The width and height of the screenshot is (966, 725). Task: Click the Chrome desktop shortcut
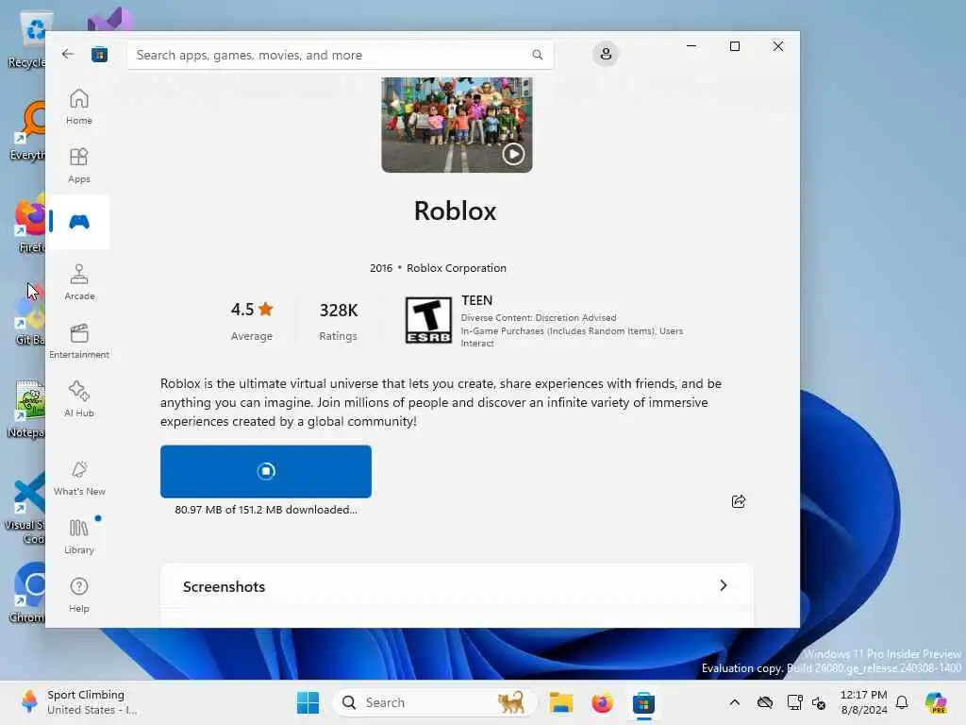[x=28, y=593]
